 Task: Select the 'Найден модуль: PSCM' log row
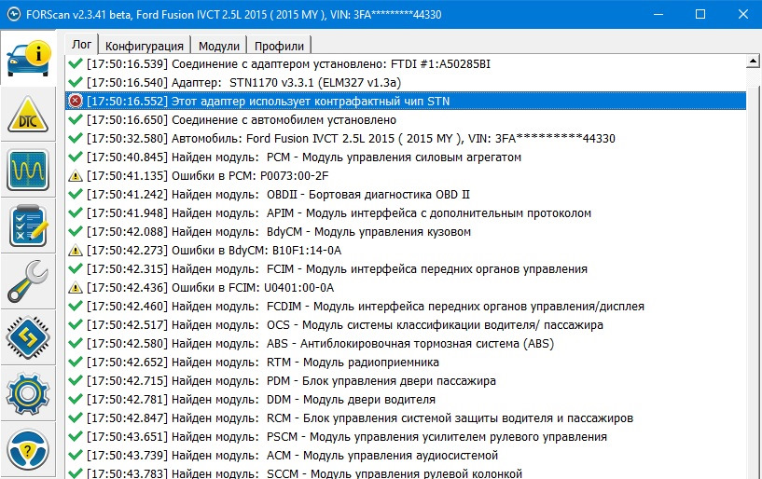pos(406,436)
